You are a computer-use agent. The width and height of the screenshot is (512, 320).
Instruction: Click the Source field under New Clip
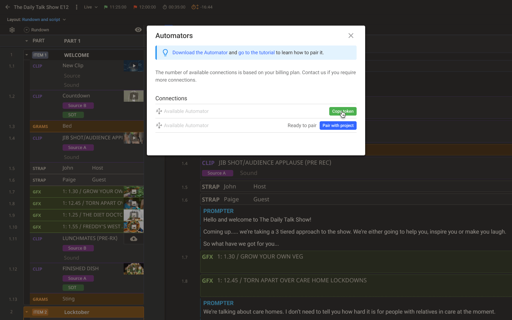point(72,76)
